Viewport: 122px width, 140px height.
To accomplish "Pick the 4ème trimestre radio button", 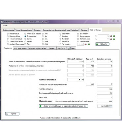I will tap(78, 39).
